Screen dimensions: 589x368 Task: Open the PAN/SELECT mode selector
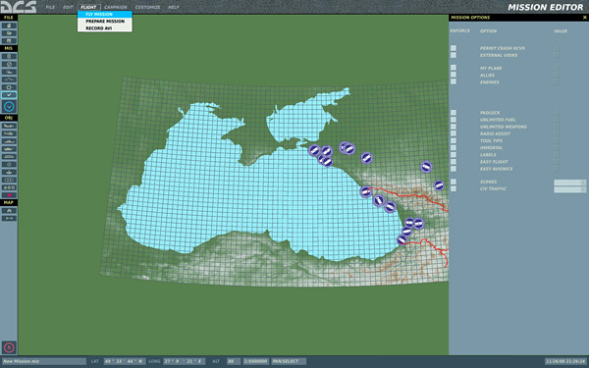click(x=289, y=361)
